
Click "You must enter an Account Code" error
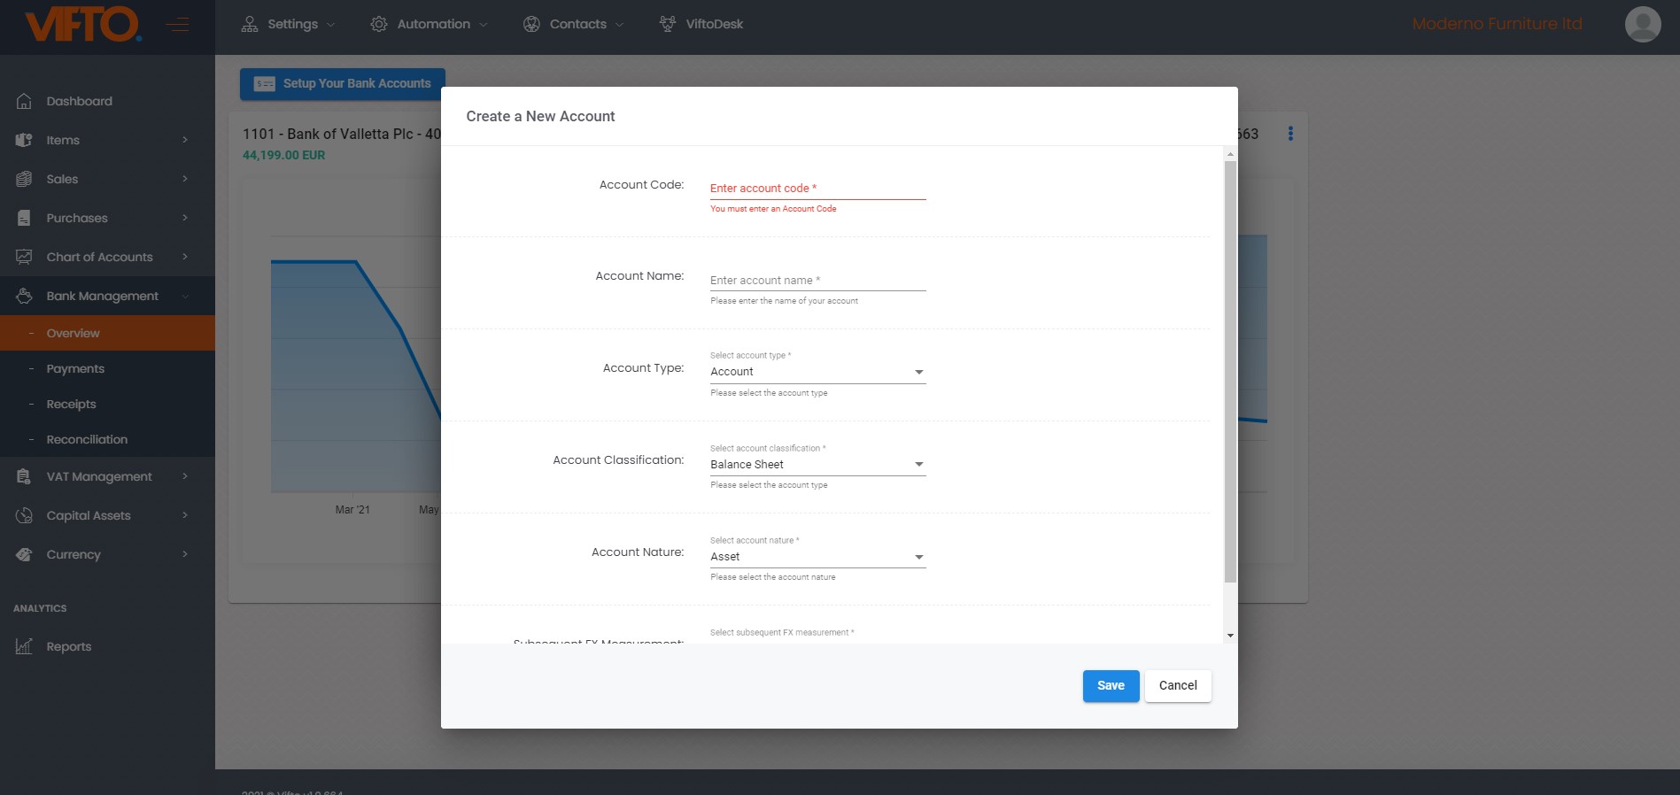(x=773, y=209)
